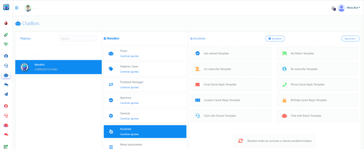This screenshot has height=149, width=364.
Task: Click Cambiar ajustes under General
Action: (129, 119)
